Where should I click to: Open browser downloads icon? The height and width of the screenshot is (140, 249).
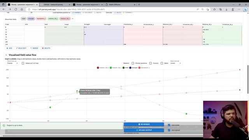click(x=226, y=9)
